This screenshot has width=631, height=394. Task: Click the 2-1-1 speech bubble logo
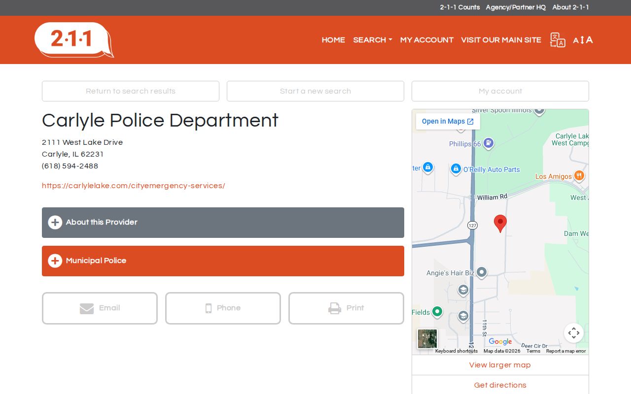74,39
